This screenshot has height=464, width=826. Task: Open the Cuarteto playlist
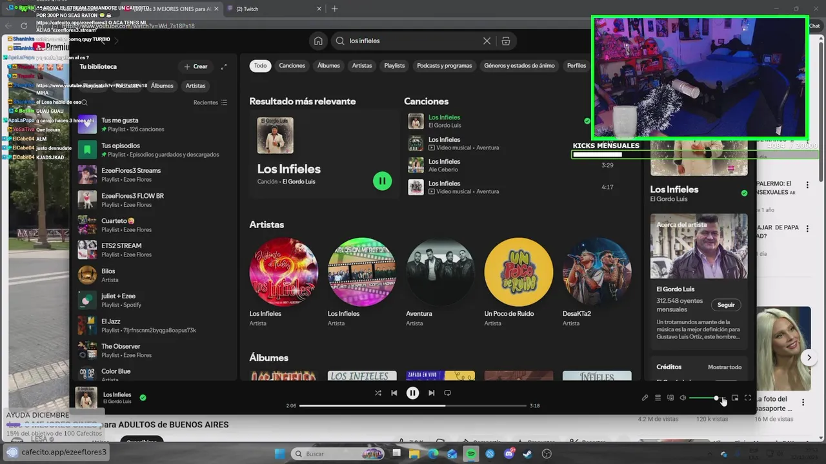(154, 225)
